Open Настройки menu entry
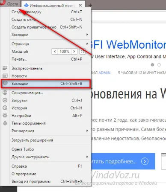Image resolution: width=166 pixels, height=192 pixels. 50,116
